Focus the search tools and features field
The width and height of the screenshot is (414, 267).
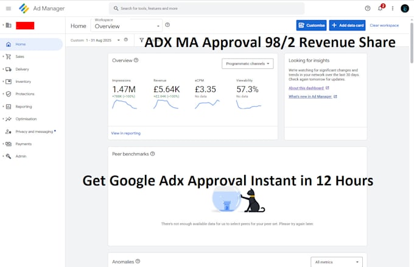(206, 9)
